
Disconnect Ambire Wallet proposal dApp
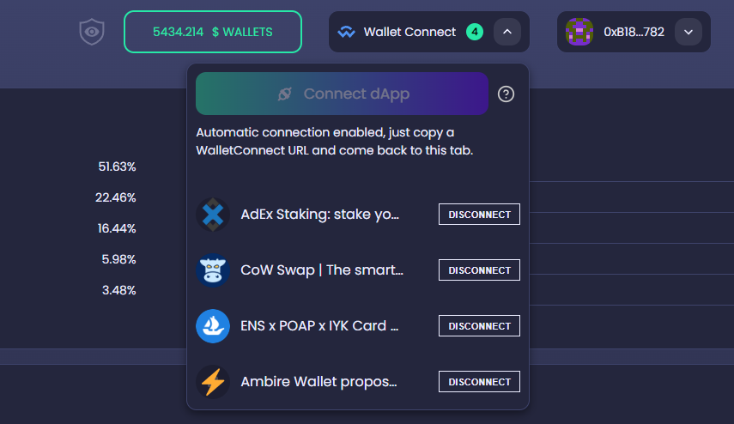479,381
